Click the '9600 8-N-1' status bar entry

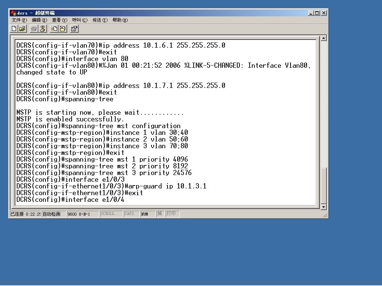(82, 214)
